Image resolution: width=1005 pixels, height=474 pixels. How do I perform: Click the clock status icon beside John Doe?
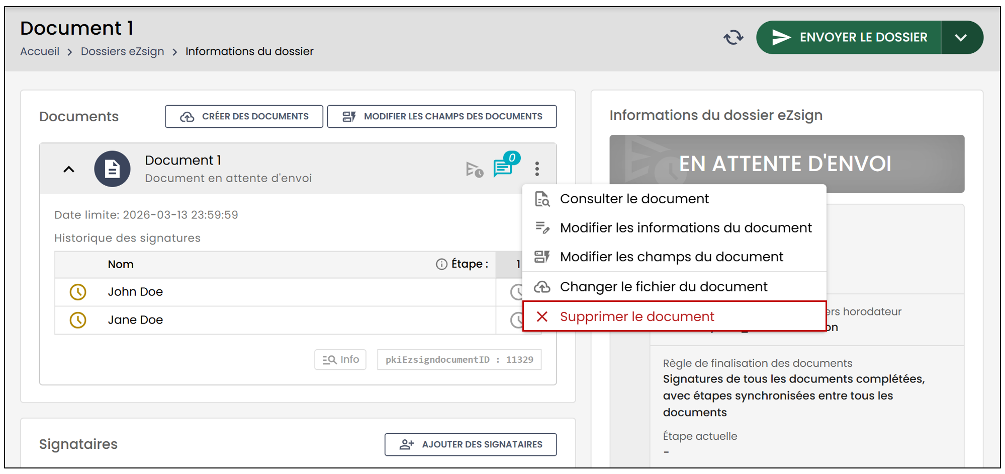coord(78,292)
